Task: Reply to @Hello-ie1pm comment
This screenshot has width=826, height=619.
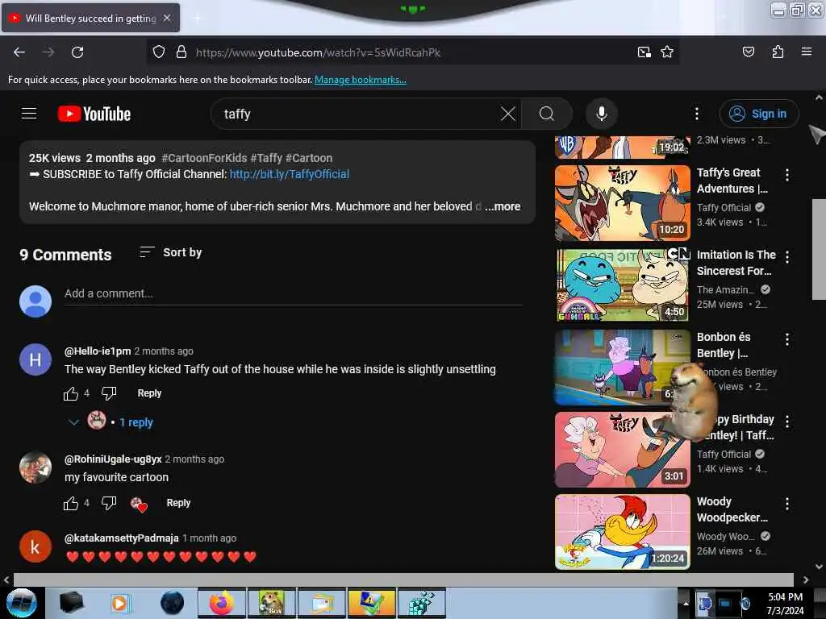Action: (149, 393)
